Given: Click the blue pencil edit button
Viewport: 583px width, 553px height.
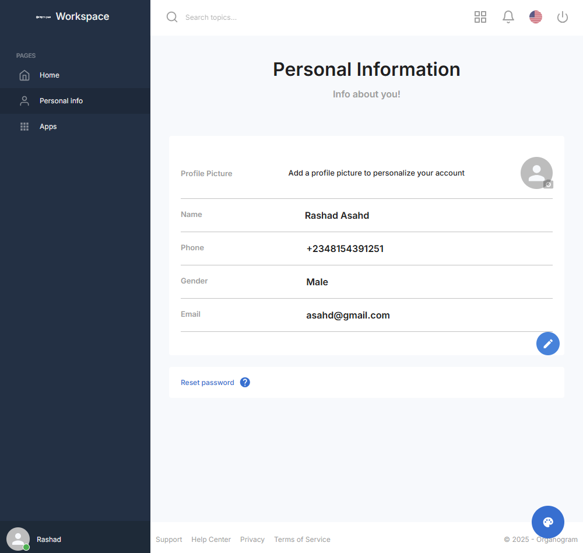Looking at the screenshot, I should coord(548,344).
